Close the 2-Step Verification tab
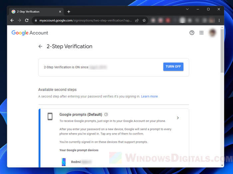The image size is (233, 174). [x=60, y=12]
